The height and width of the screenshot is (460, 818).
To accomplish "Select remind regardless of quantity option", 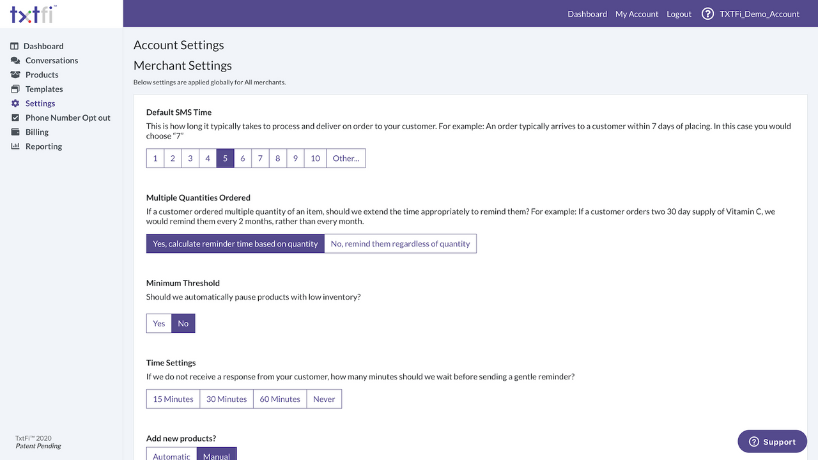I will (400, 243).
